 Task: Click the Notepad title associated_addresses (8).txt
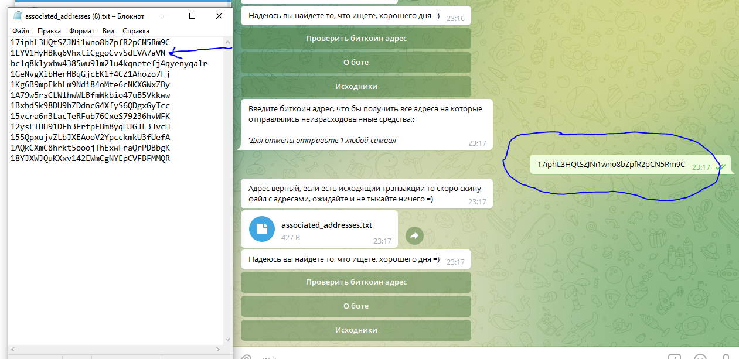tap(84, 16)
